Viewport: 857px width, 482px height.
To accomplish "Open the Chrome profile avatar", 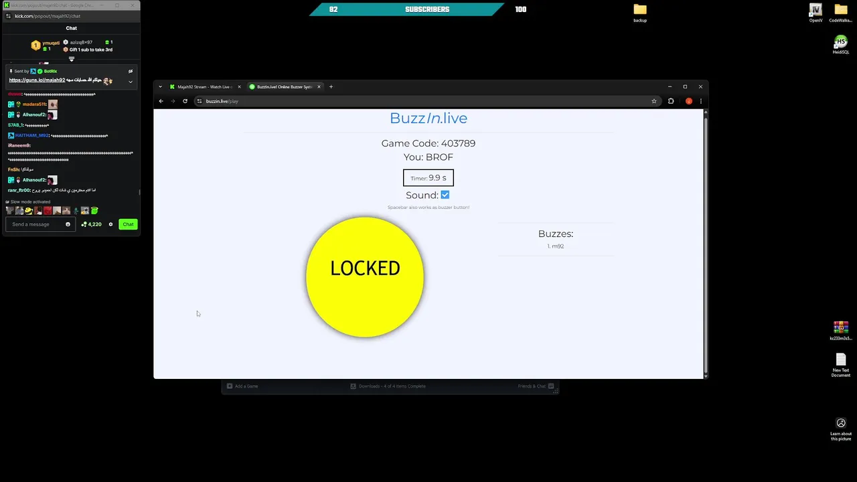I will click(688, 101).
